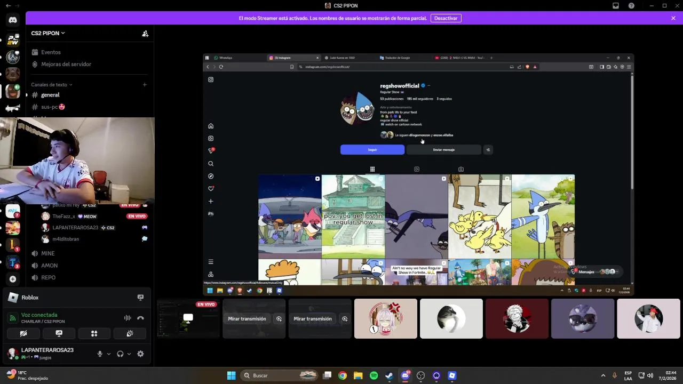Select the pink-haired anime avatar participant tile
Screen dimensions: 683x384
[386, 318]
